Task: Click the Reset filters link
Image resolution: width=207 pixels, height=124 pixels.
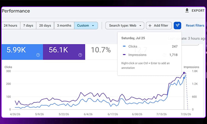Action: click(x=195, y=25)
